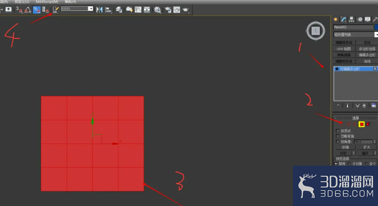Click the 挤出 modifier button
This screenshot has width=378, height=206.
(x=367, y=42)
